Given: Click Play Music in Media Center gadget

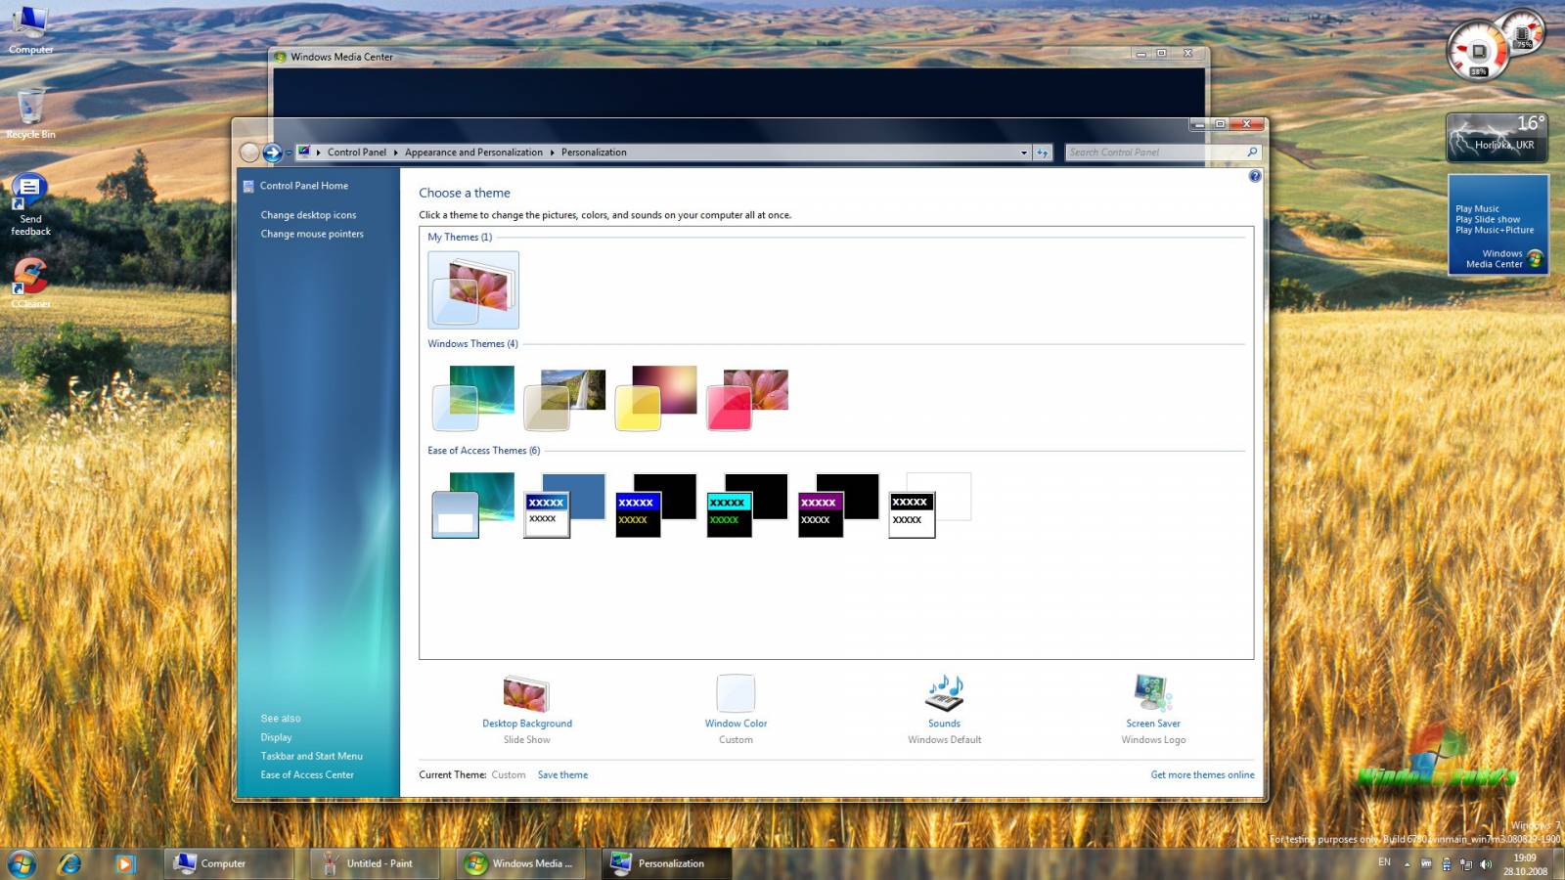Looking at the screenshot, I should tap(1477, 208).
